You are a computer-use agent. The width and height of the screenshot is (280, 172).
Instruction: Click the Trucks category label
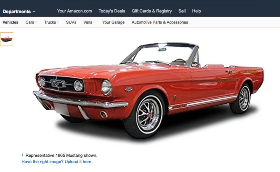pyautogui.click(x=50, y=22)
